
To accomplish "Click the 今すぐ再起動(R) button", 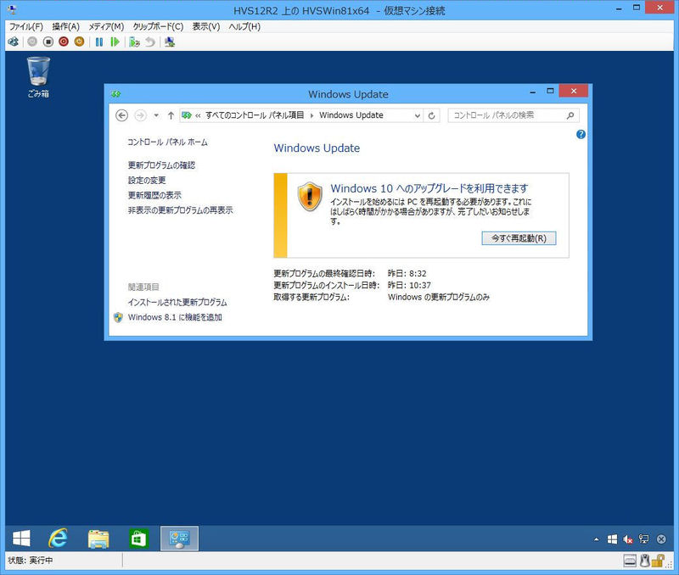I will (519, 238).
